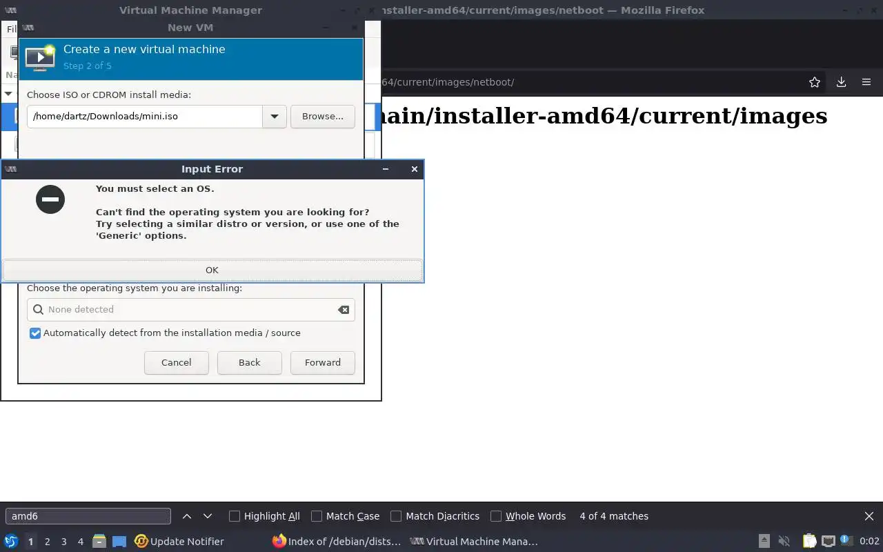Click the Virtual Machine Manager title bar icon

click(10, 10)
